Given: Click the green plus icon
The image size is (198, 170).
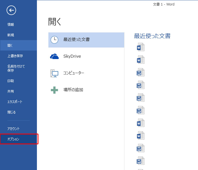Looking at the screenshot, I should tap(54, 90).
